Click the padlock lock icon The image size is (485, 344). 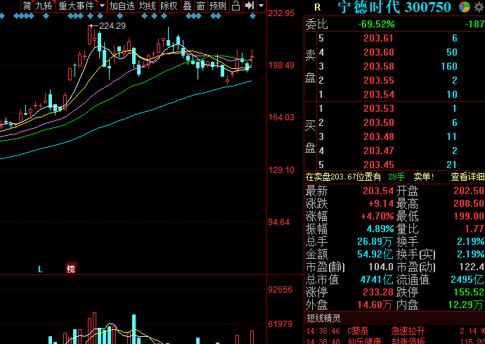pyautogui.click(x=236, y=6)
